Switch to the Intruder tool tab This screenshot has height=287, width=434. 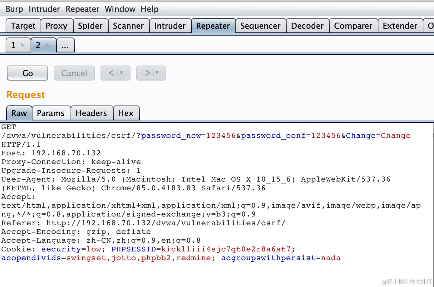coord(170,26)
